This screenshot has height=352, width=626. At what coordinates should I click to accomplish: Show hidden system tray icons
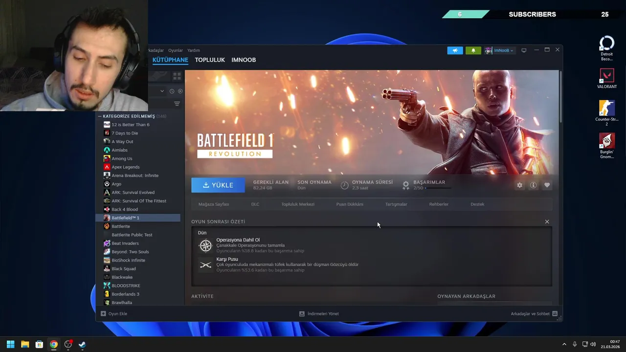[x=564, y=344]
